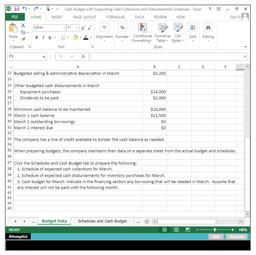The image size is (256, 255).
Task: Click the Decrease Font Size icon
Action: 90,28
